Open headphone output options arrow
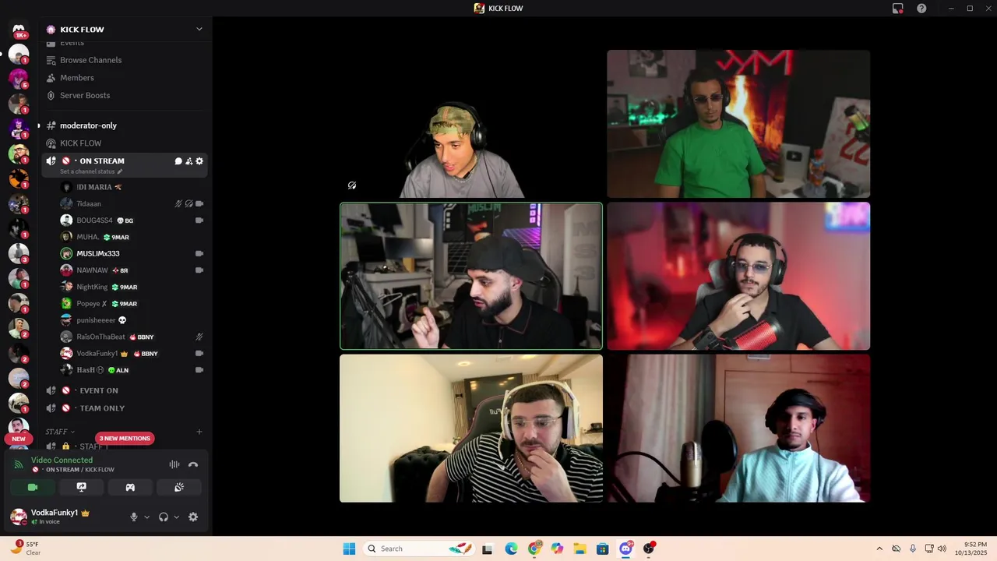 (x=176, y=517)
